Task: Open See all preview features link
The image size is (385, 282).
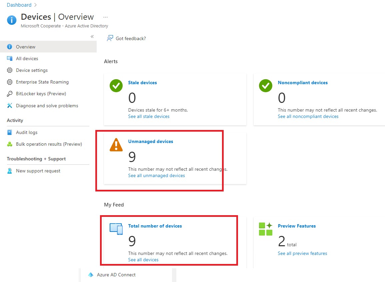Action: pos(302,253)
